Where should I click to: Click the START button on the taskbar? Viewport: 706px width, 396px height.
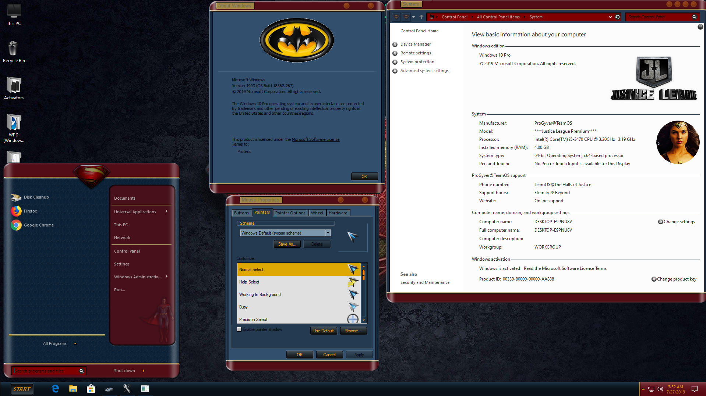point(22,389)
